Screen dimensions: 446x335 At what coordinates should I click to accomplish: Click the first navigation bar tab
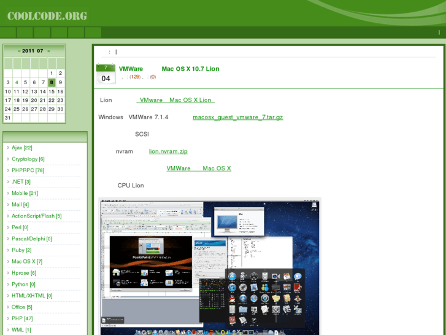click(8, 33)
